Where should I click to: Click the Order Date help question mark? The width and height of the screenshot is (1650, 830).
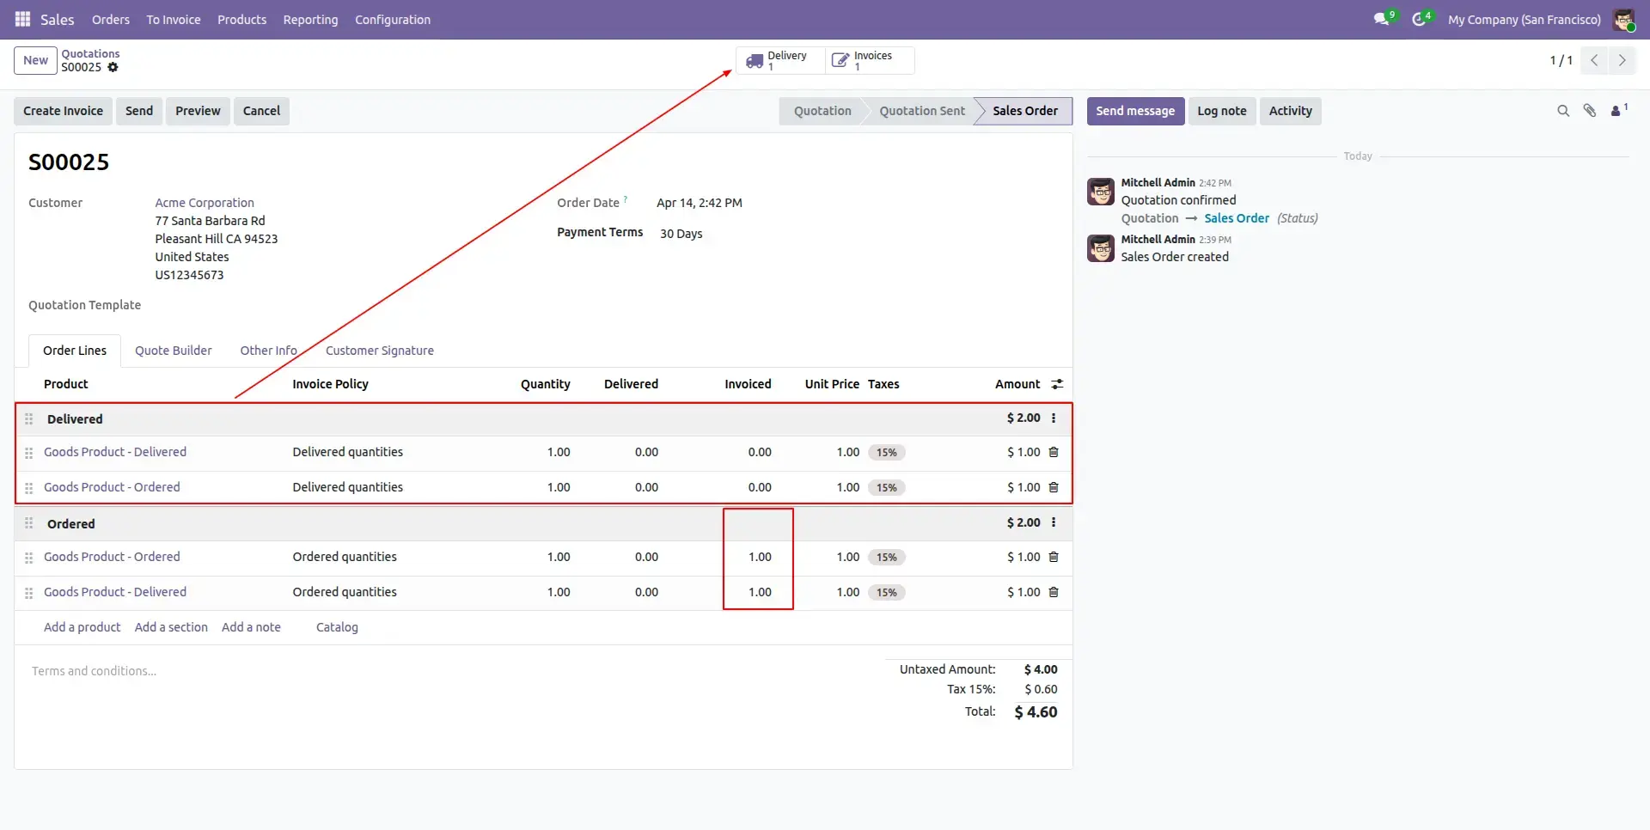626,199
